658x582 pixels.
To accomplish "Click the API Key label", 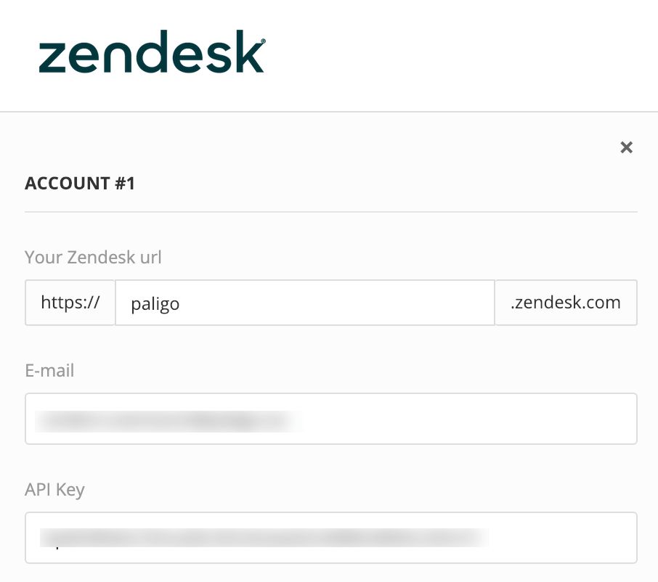I will (x=54, y=489).
